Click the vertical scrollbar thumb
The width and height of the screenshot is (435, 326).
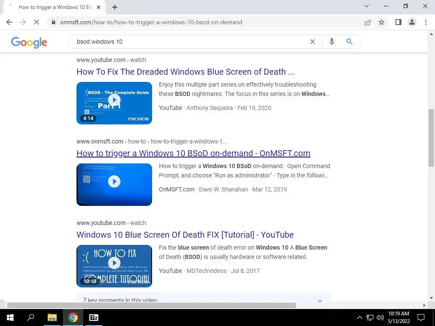coord(431,138)
